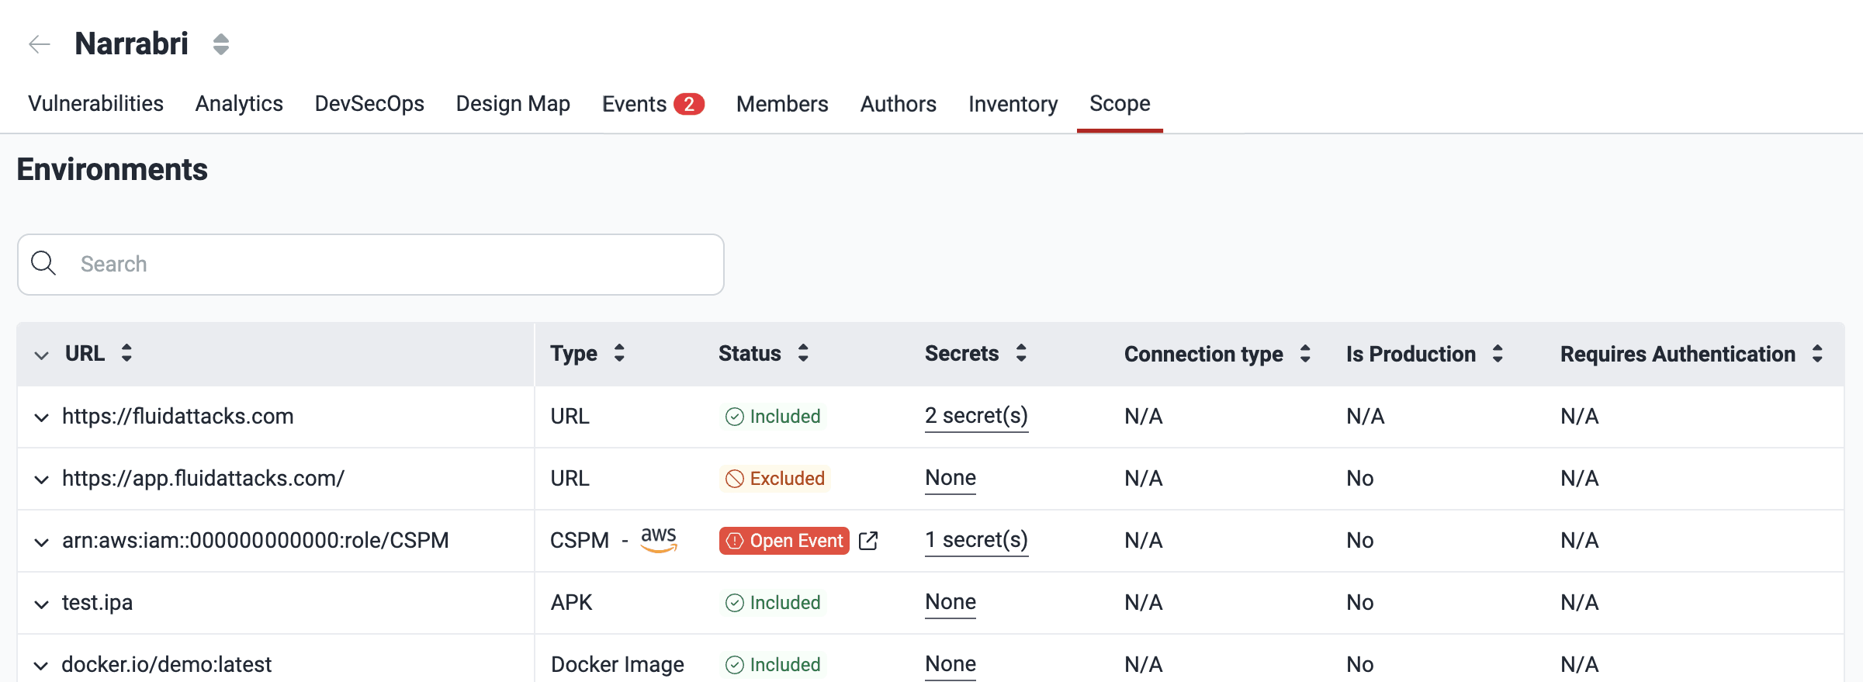1863x682 pixels.
Task: Open the None secrets link for app.fluidattacks.com
Action: tap(951, 479)
